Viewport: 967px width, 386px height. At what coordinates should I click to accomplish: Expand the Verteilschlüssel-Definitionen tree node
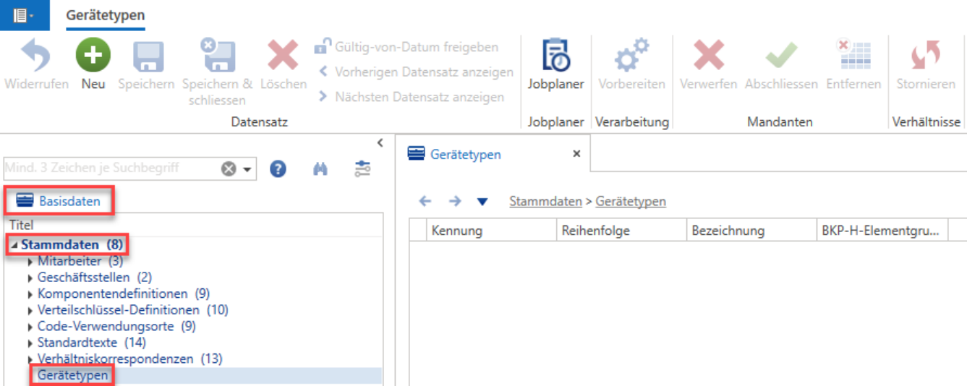[30, 310]
